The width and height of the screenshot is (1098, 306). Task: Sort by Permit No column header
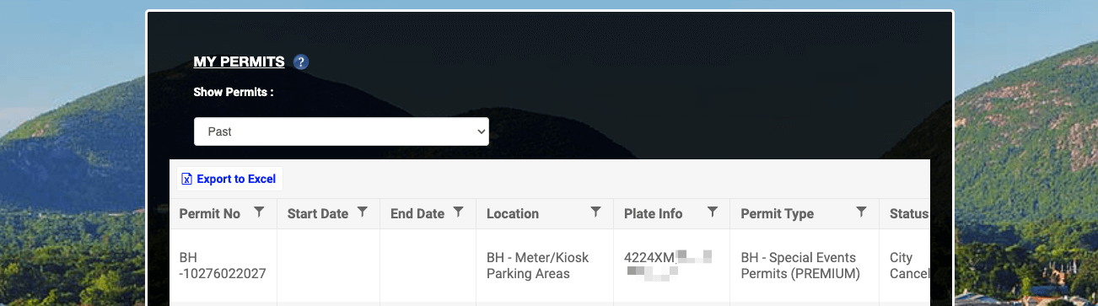(x=210, y=214)
